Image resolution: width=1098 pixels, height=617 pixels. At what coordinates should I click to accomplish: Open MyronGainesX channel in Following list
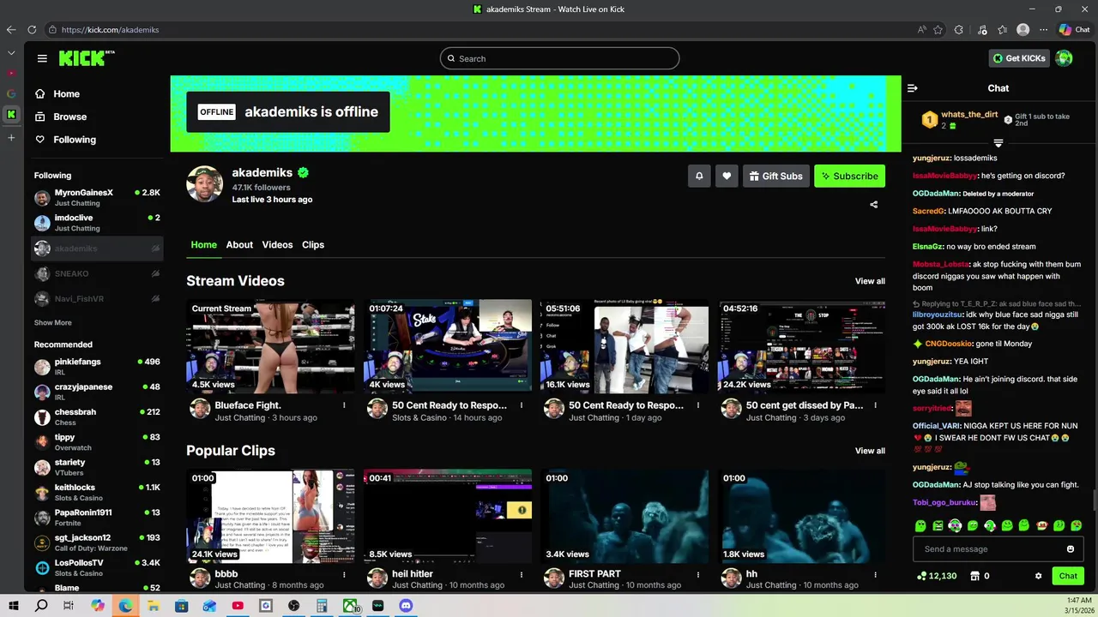point(97,197)
